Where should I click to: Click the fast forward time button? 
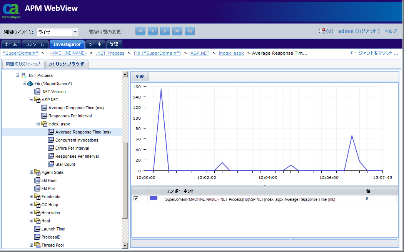177,31
